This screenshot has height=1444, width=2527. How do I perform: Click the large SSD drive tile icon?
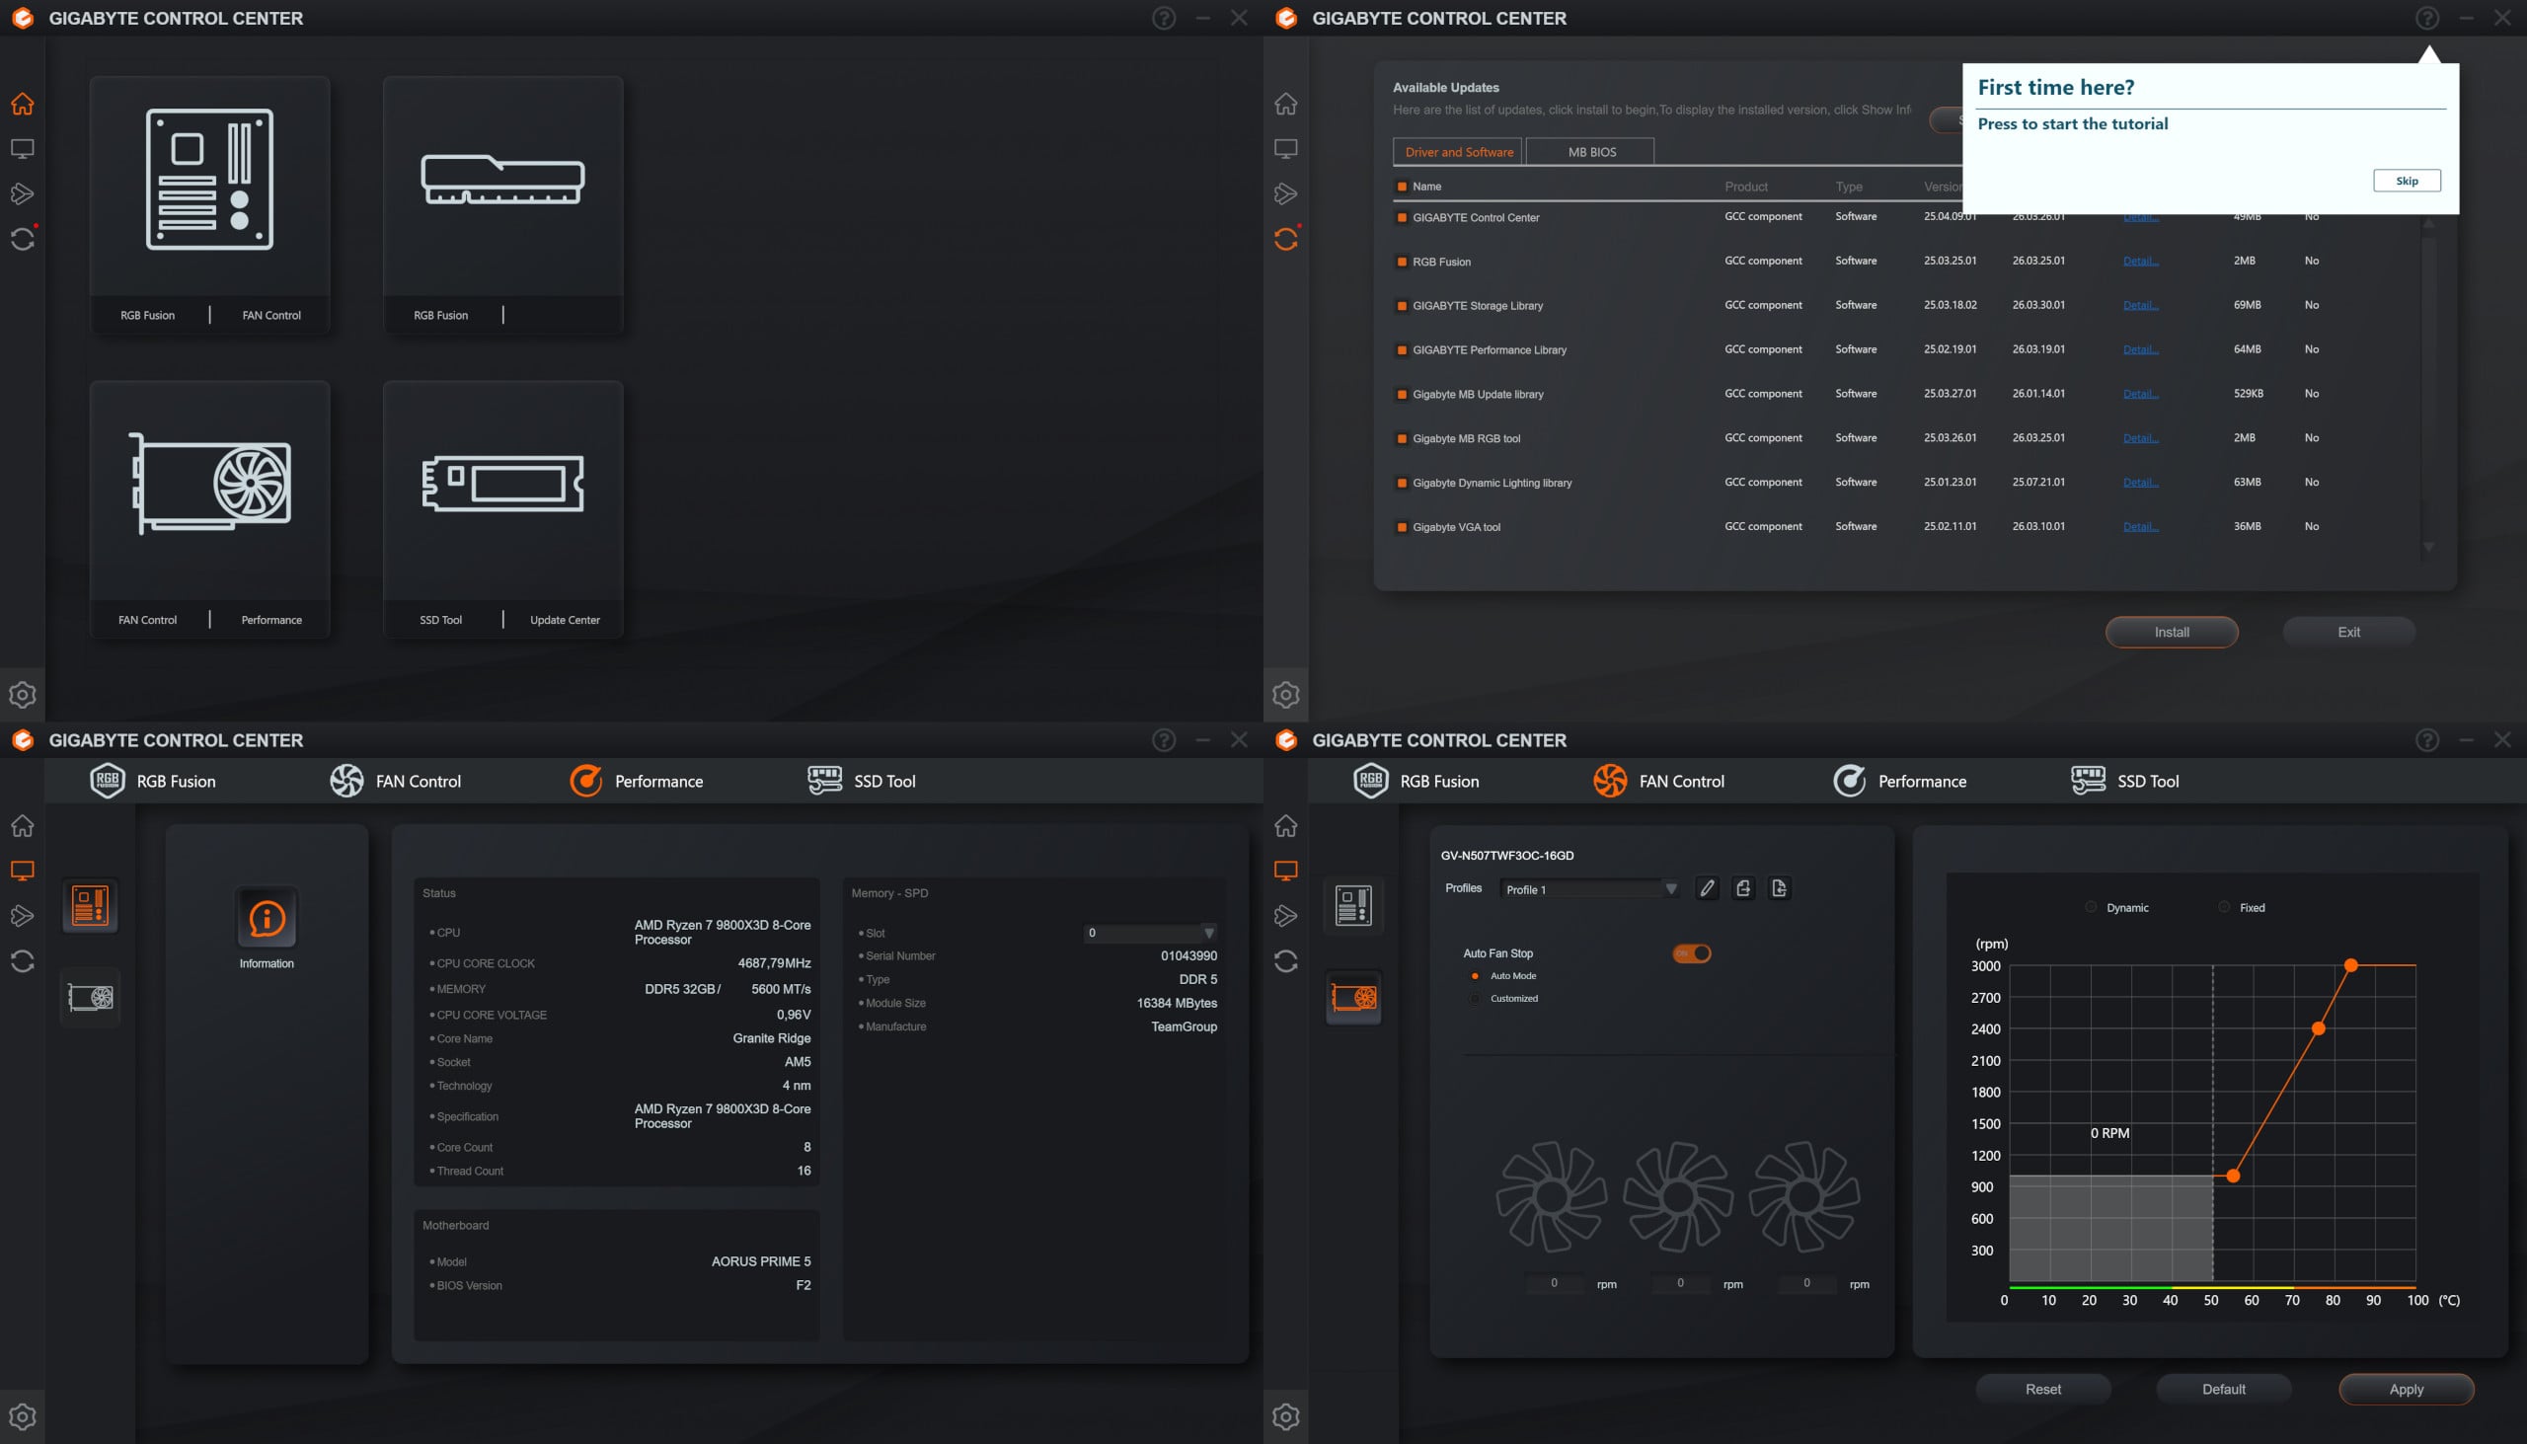click(502, 483)
